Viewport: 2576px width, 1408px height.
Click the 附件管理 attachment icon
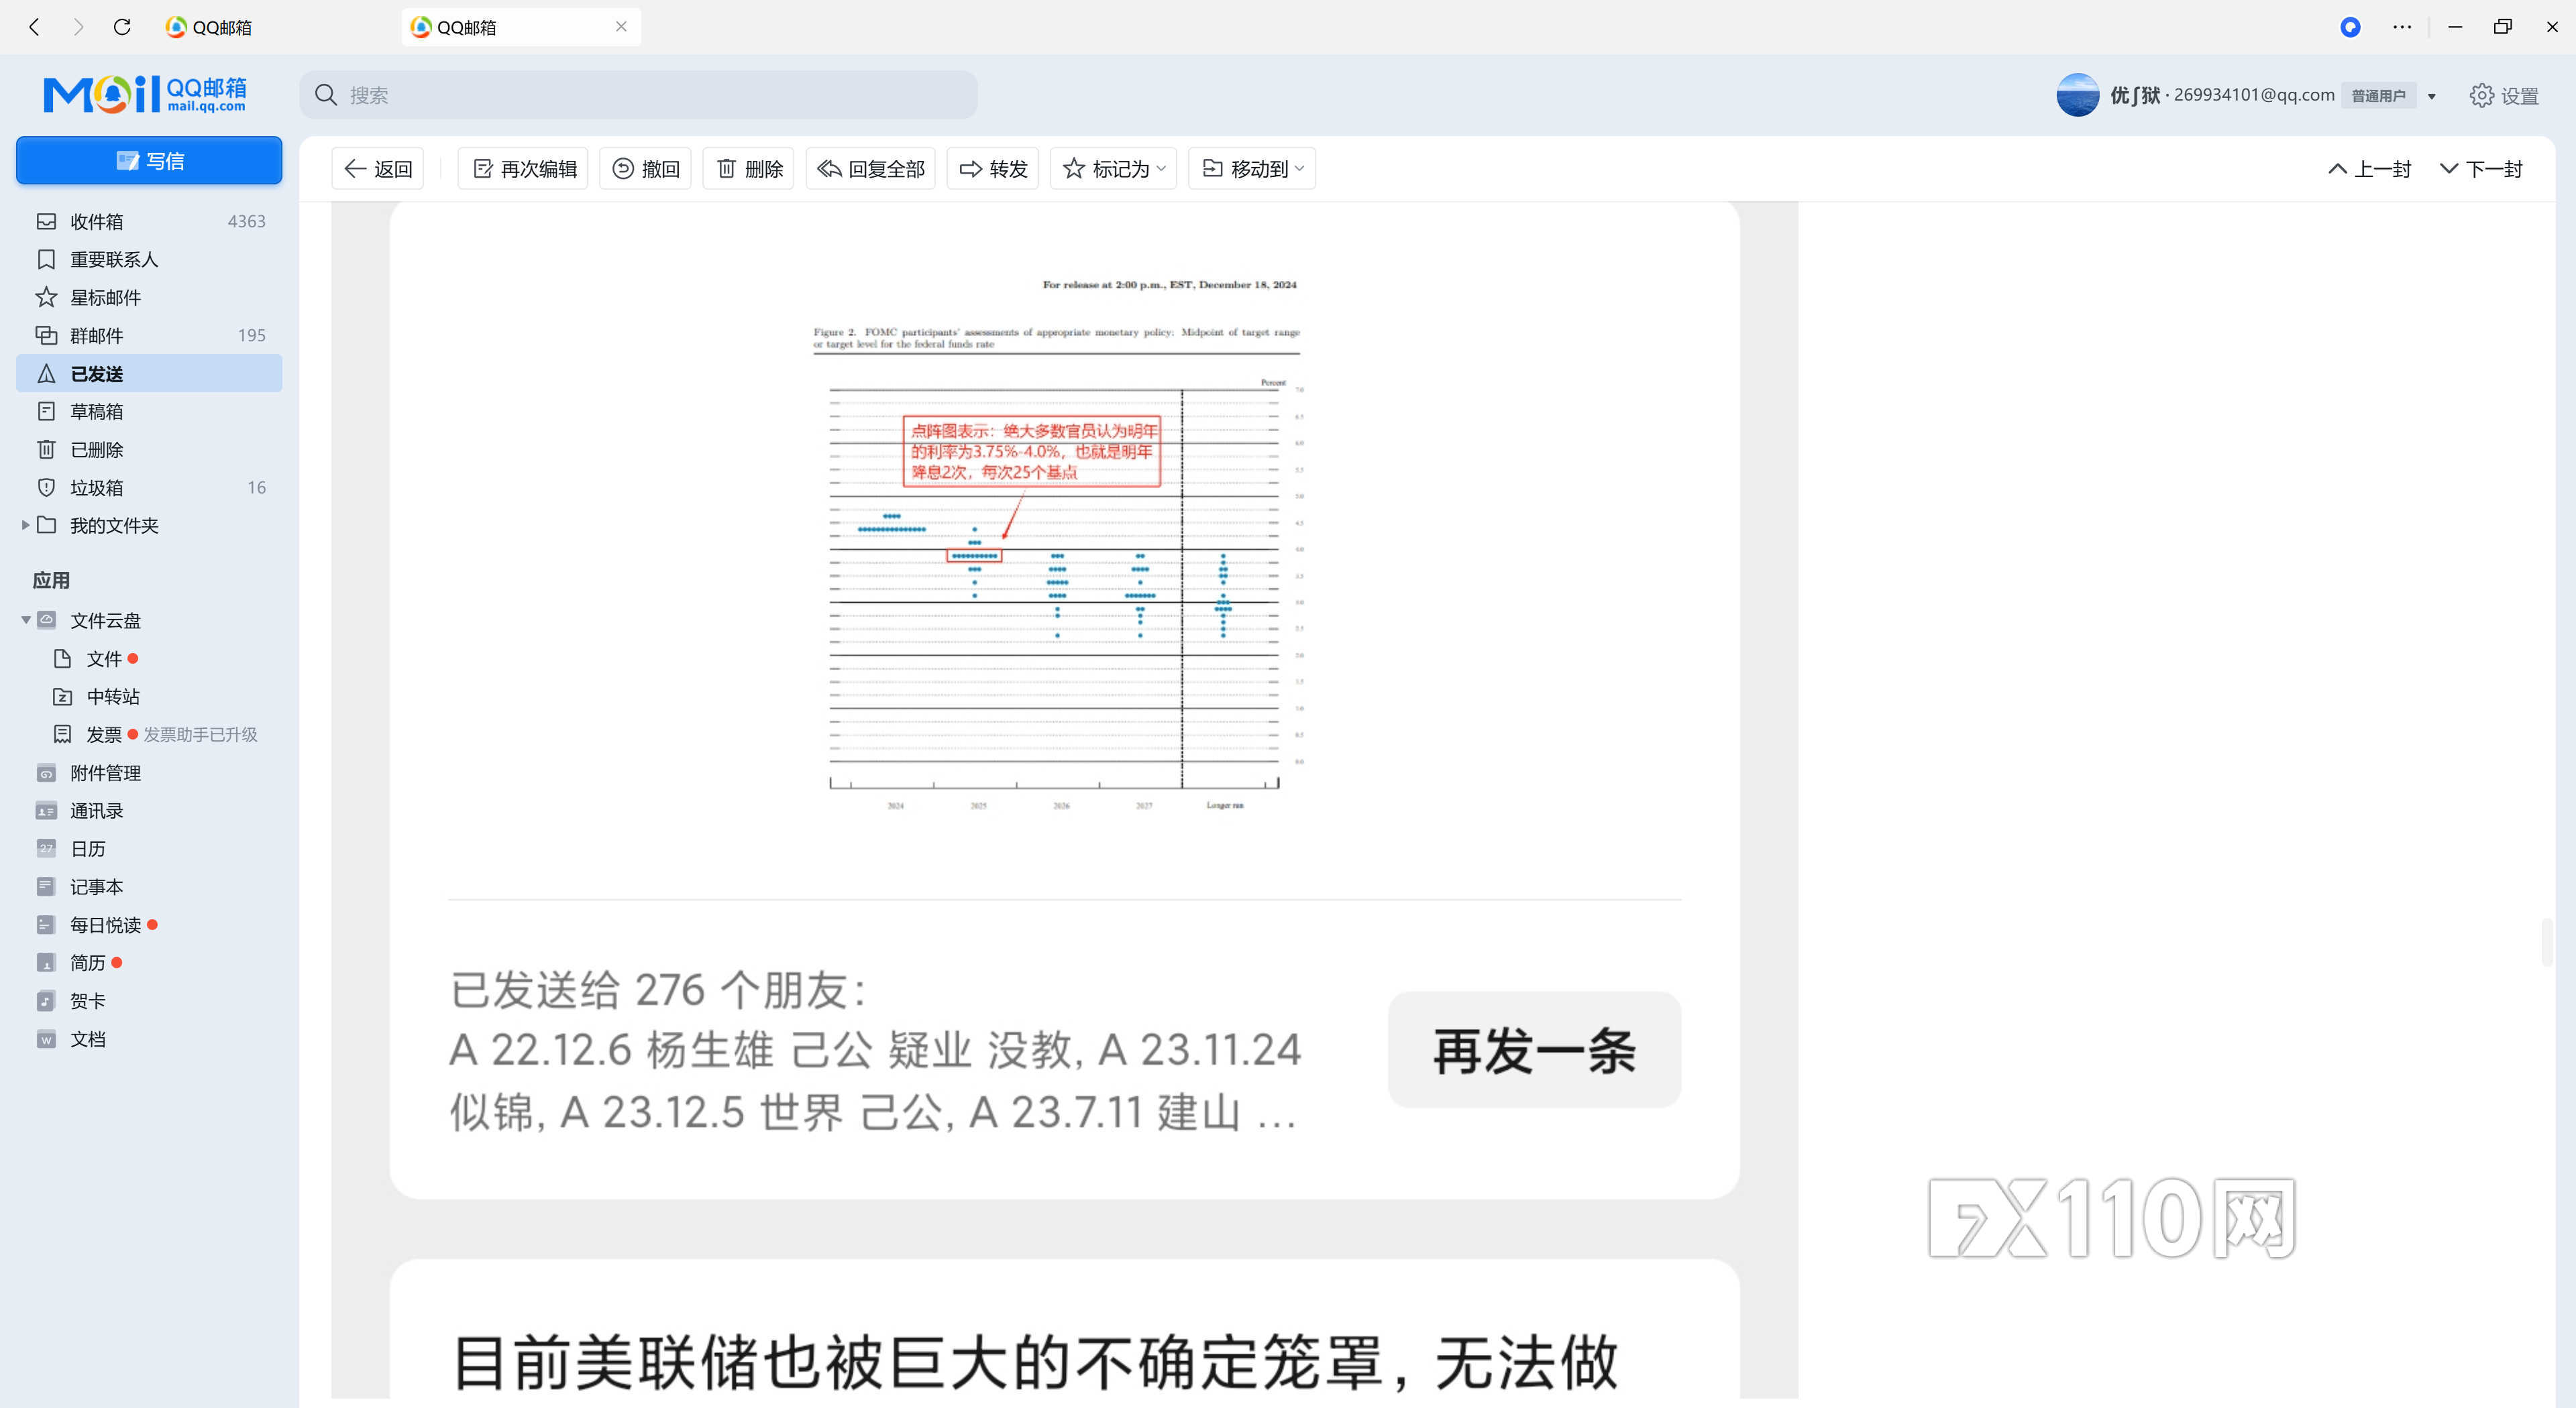46,774
